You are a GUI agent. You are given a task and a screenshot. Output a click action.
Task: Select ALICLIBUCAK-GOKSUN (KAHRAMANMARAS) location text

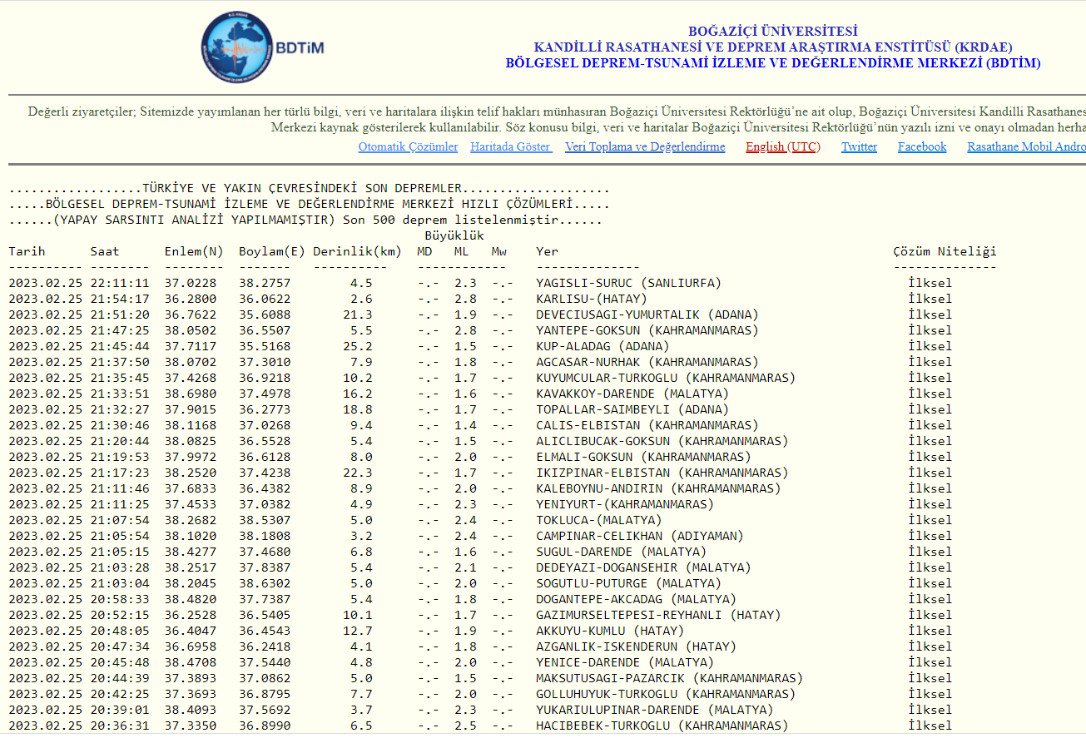[x=662, y=441]
